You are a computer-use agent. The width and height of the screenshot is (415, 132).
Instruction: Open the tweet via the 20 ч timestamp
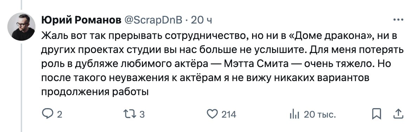point(202,21)
